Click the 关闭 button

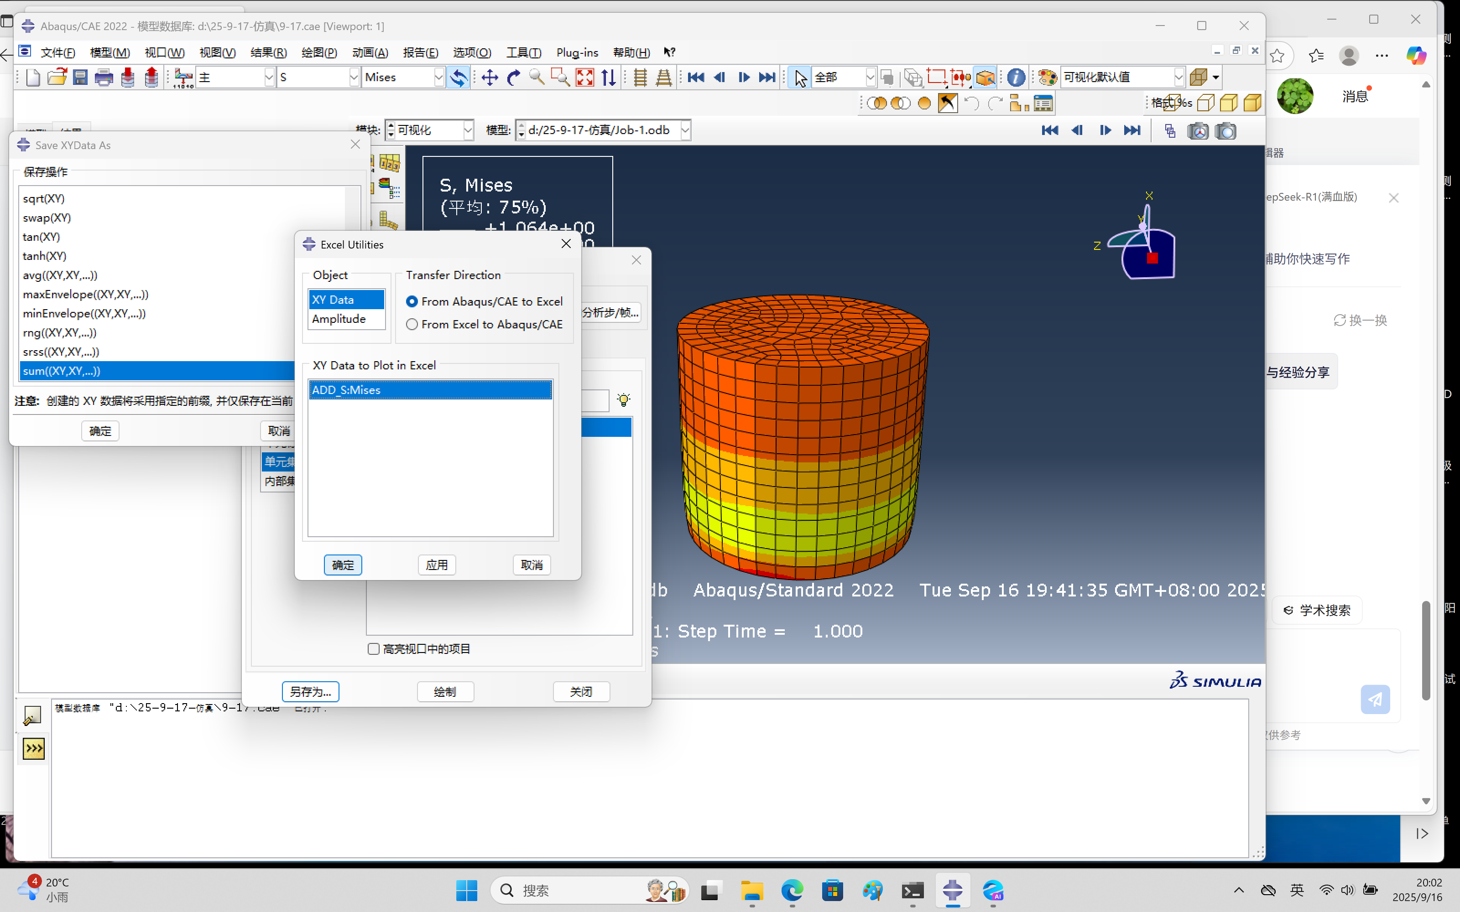click(581, 692)
